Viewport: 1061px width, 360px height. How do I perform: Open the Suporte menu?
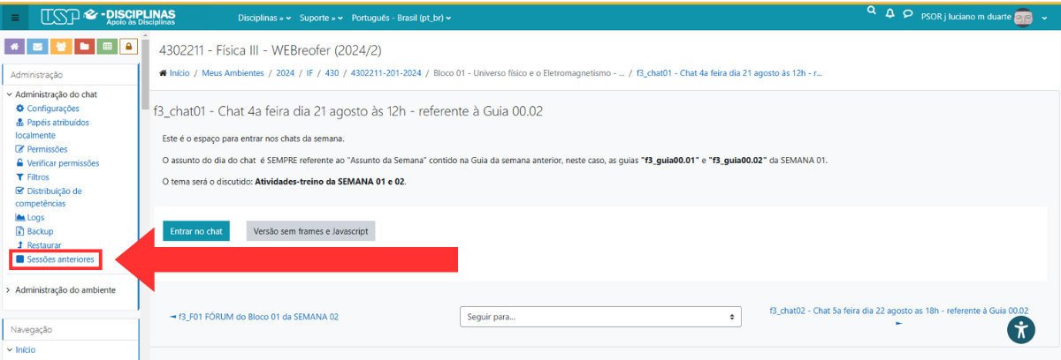pyautogui.click(x=321, y=18)
